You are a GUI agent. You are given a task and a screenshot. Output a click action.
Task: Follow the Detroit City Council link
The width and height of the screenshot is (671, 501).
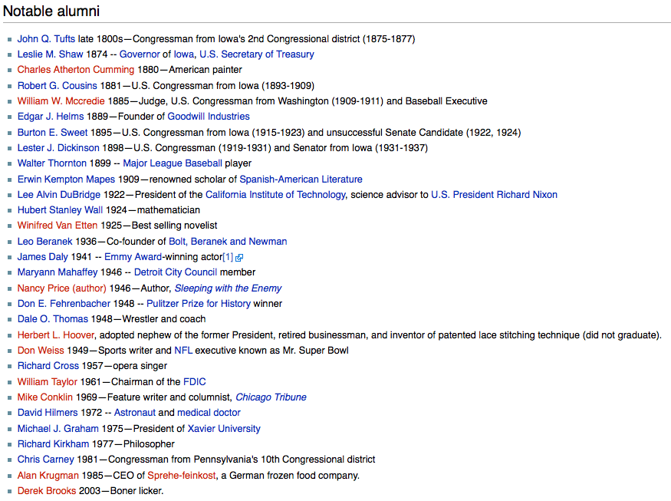(x=176, y=272)
